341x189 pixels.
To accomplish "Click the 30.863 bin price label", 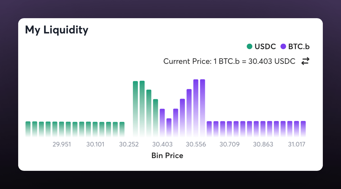I will [263, 144].
